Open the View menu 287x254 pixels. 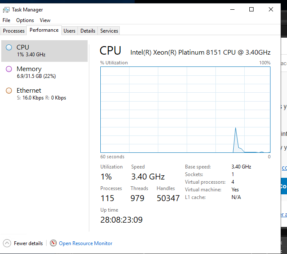45,20
